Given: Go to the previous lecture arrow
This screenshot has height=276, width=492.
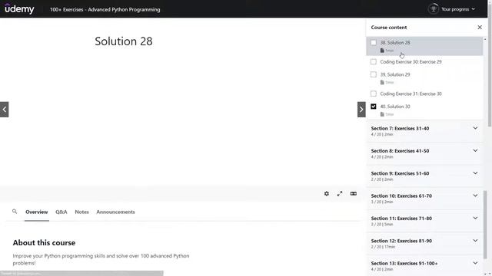Looking at the screenshot, I should (x=5, y=110).
